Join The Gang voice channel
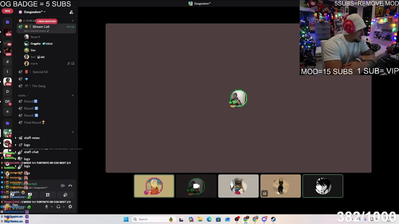The width and height of the screenshot is (399, 224). tap(46, 86)
